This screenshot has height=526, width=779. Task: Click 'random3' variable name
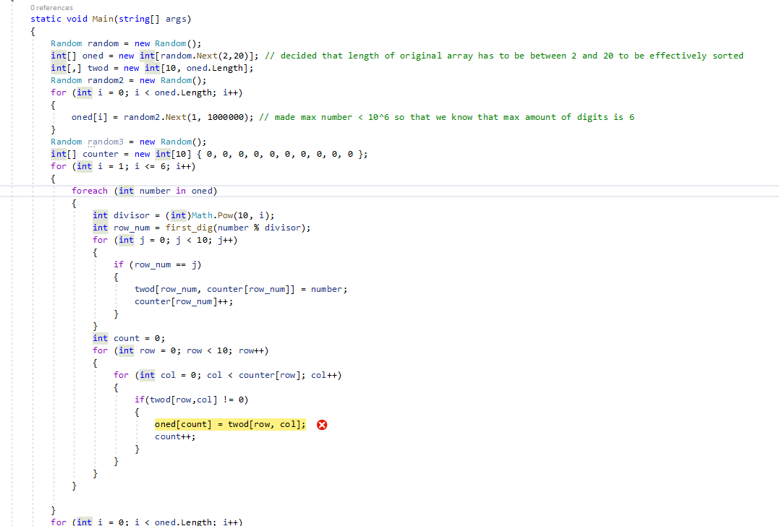point(106,142)
